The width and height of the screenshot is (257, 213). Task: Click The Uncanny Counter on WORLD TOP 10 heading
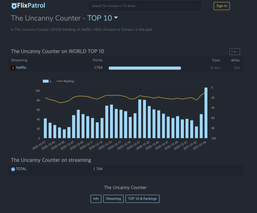pyautogui.click(x=57, y=51)
